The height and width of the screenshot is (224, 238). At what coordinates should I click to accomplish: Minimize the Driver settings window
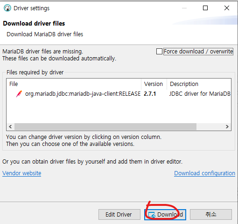(x=184, y=8)
